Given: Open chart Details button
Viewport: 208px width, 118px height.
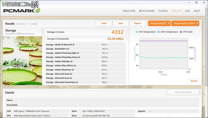Looking at the screenshot, I should pyautogui.click(x=194, y=81).
